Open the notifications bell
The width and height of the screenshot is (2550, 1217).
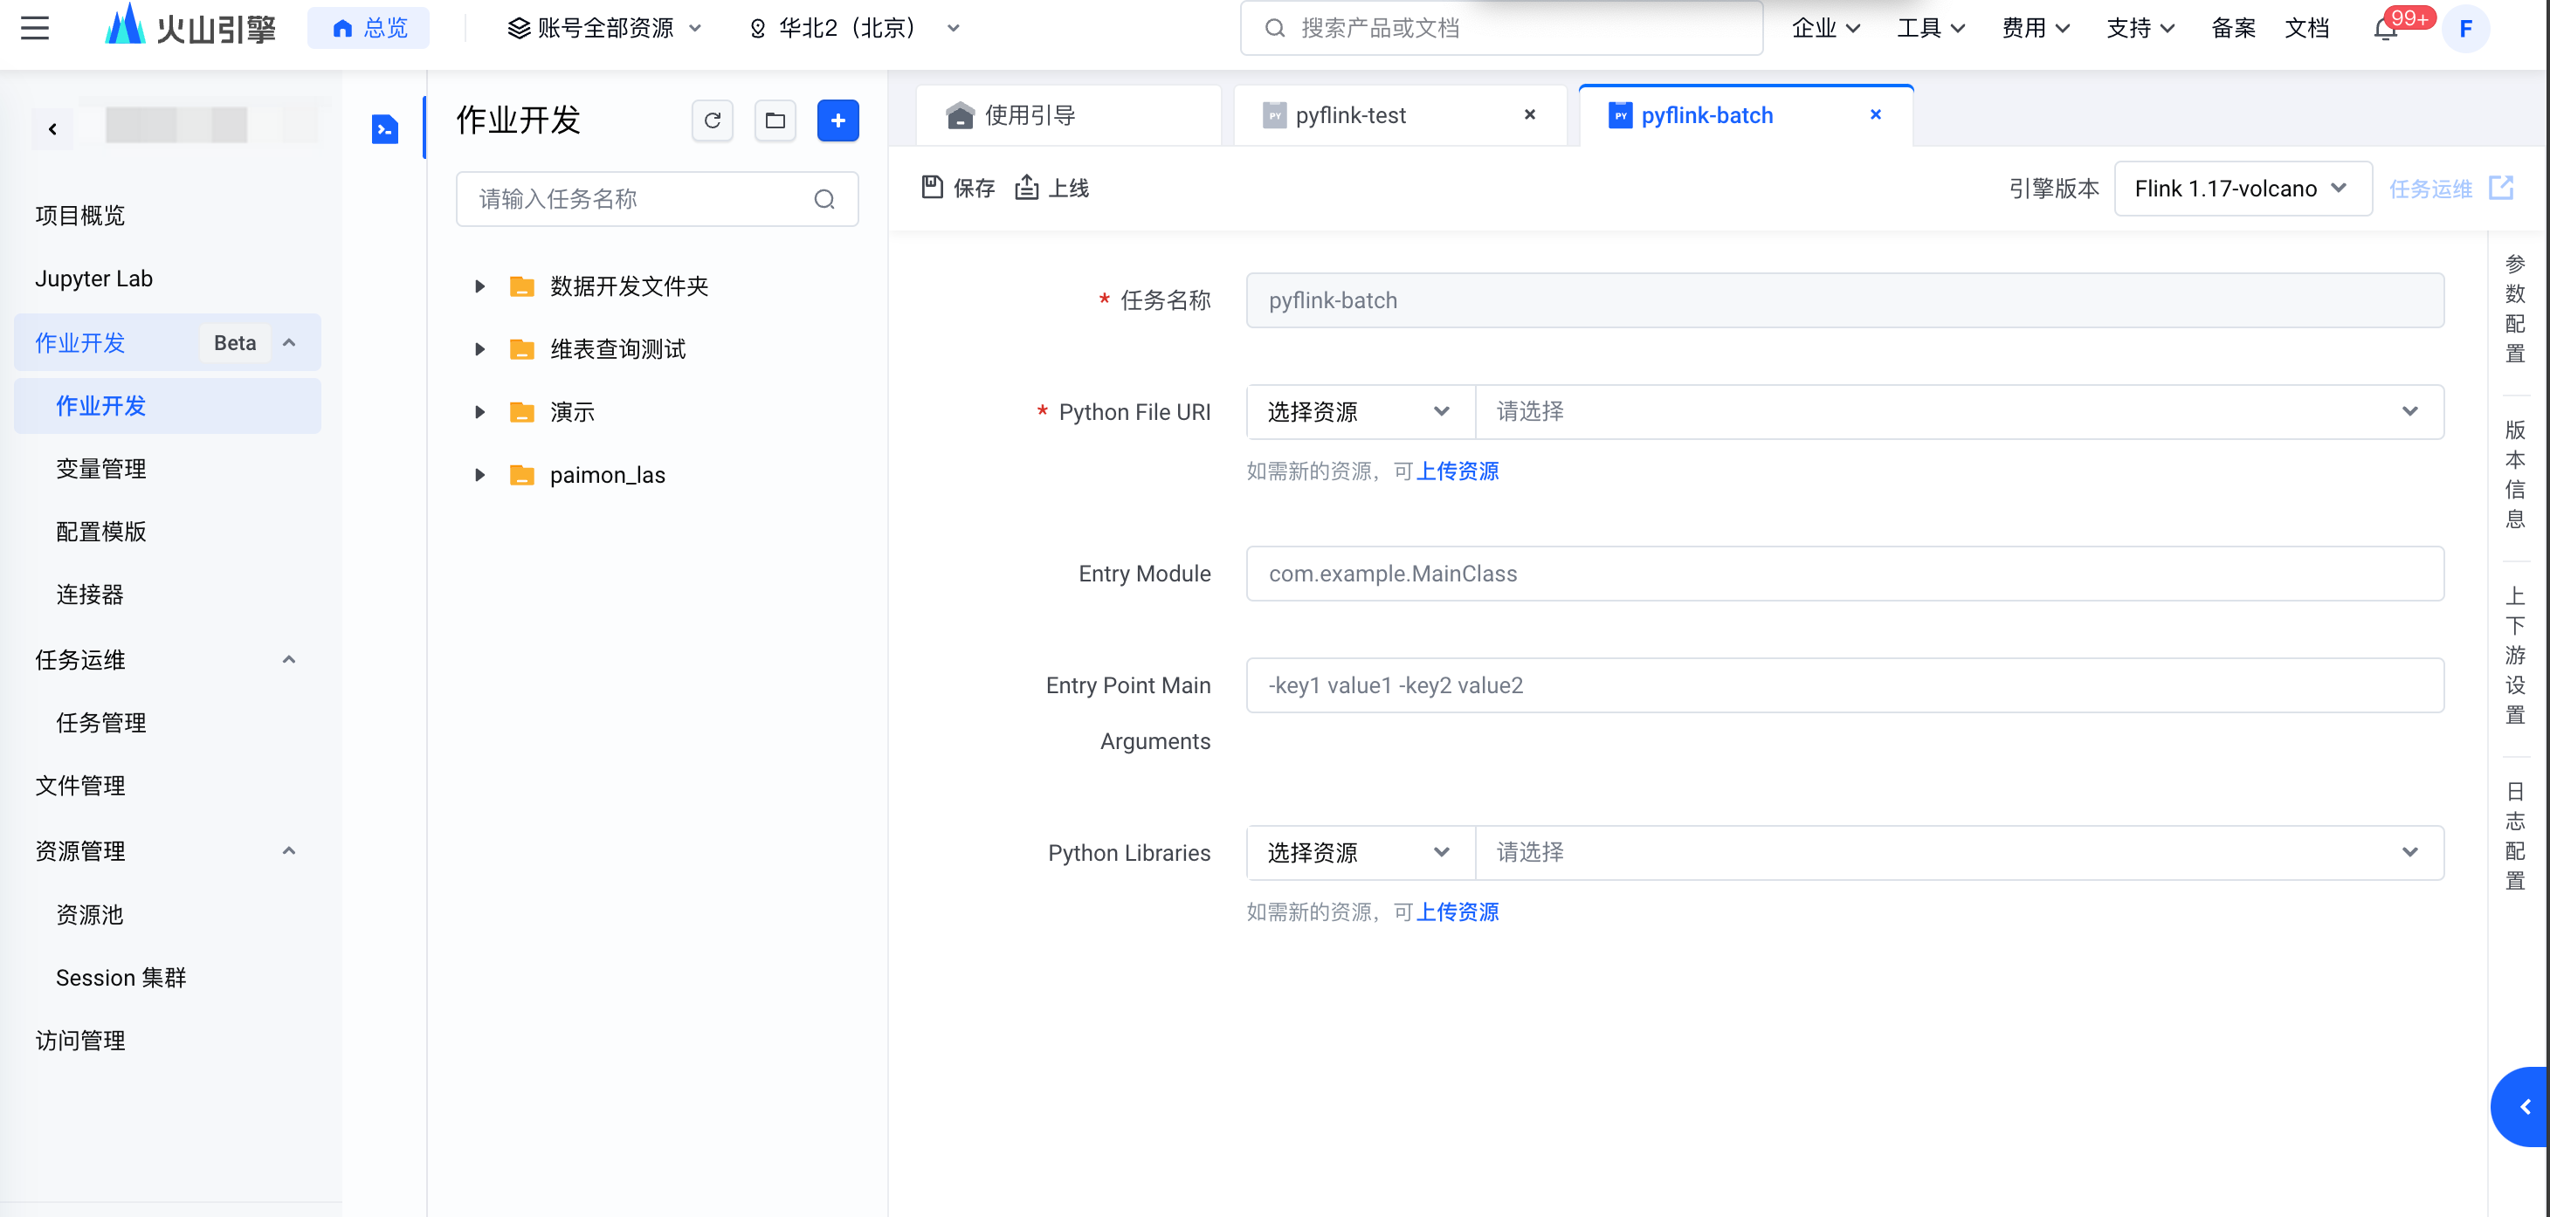pyautogui.click(x=2386, y=29)
